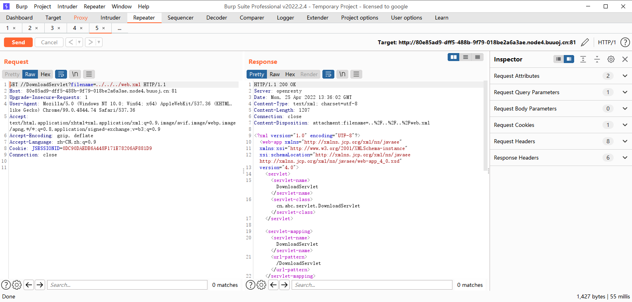This screenshot has height=302, width=632.
Task: Toggle request word-wrap icon
Action: click(61, 74)
